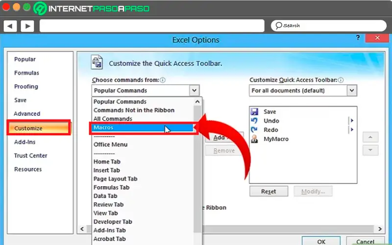Open the Formulas category in sidebar

(x=26, y=73)
